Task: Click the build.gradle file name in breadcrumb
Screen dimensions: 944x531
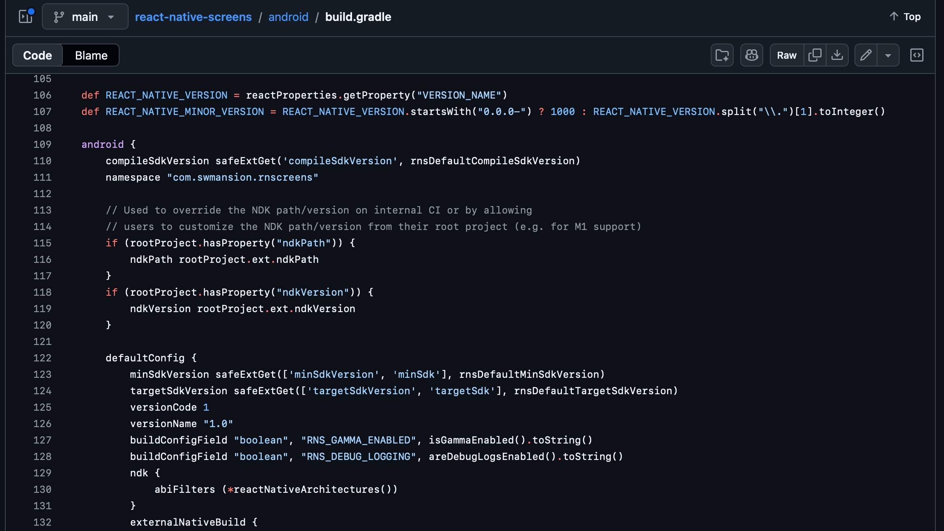Action: click(x=358, y=17)
